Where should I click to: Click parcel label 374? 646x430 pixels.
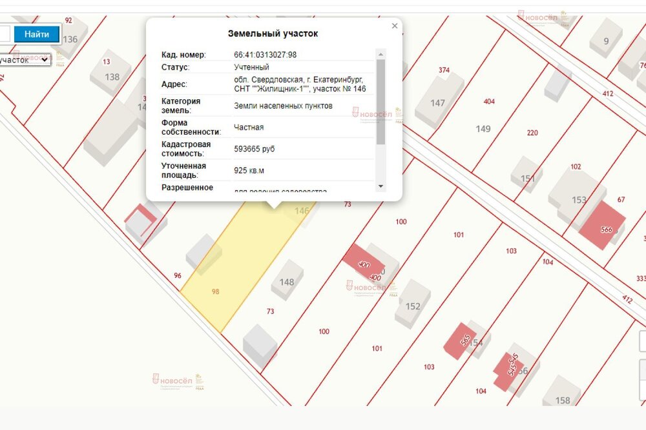pyautogui.click(x=444, y=70)
